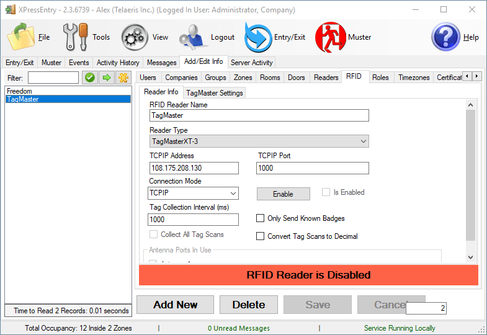Open the TagMaster Settings tab
Viewport: 487px width, 335px height.
point(214,93)
